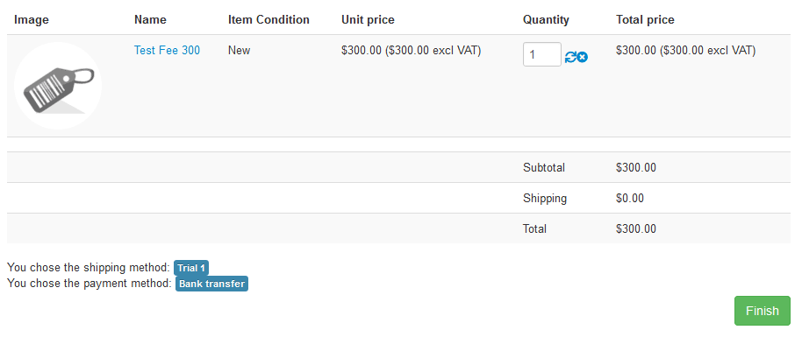Click the Unit price column header

(x=368, y=20)
